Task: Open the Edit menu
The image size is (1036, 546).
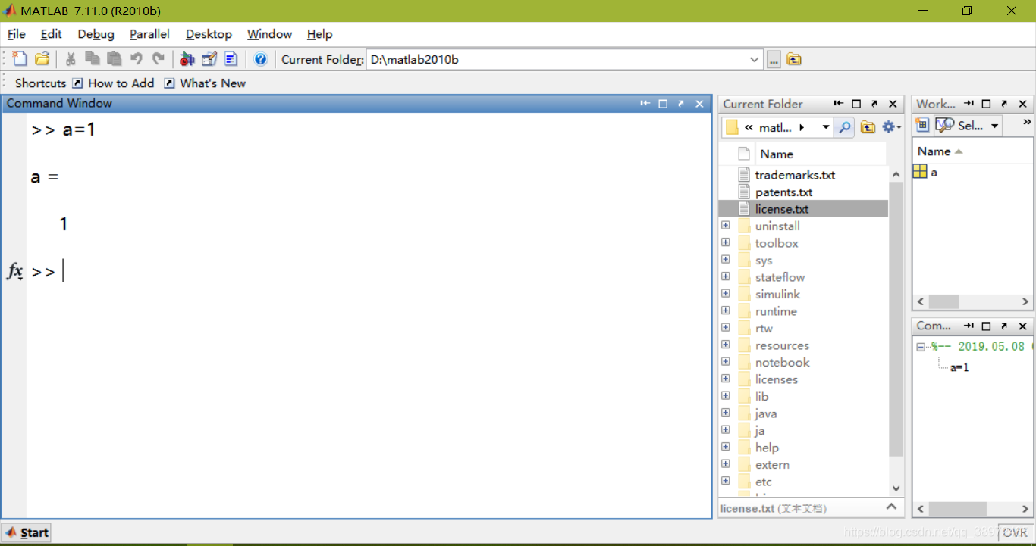Action: pyautogui.click(x=51, y=34)
